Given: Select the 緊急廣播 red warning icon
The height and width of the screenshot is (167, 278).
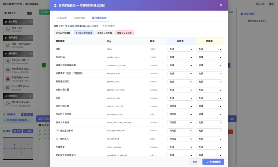Looking at the screenshot, I should tap(8, 79).
